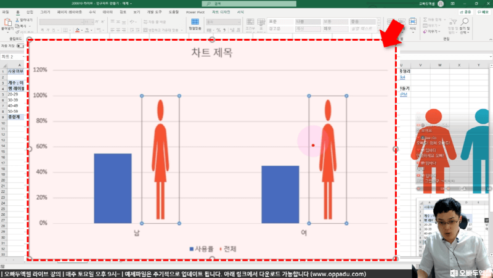The image size is (493, 278).
Task: Open 정렬 및 필터 sort filter icon
Action: coord(453,22)
